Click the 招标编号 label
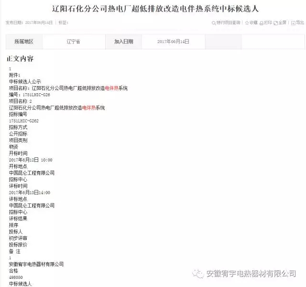Image resolution: width=306 pixels, height=287 pixels. click(x=18, y=114)
